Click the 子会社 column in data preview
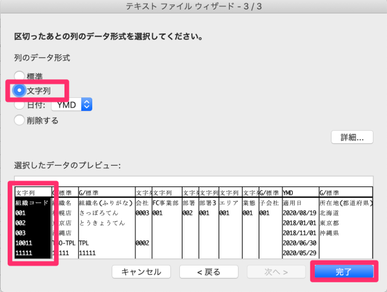The width and height of the screenshot is (387, 292). pyautogui.click(x=269, y=202)
